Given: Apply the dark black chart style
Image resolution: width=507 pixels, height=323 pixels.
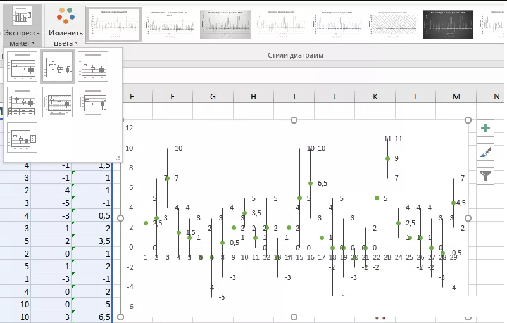Looking at the screenshot, I should pyautogui.click(x=448, y=25).
